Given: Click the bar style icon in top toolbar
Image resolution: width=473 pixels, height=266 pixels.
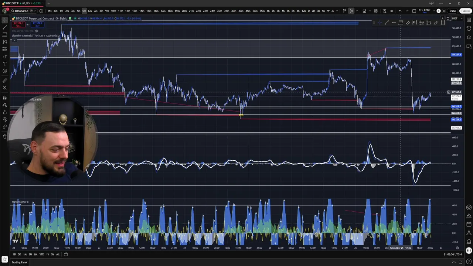Looking at the screenshot, I should coord(344,11).
